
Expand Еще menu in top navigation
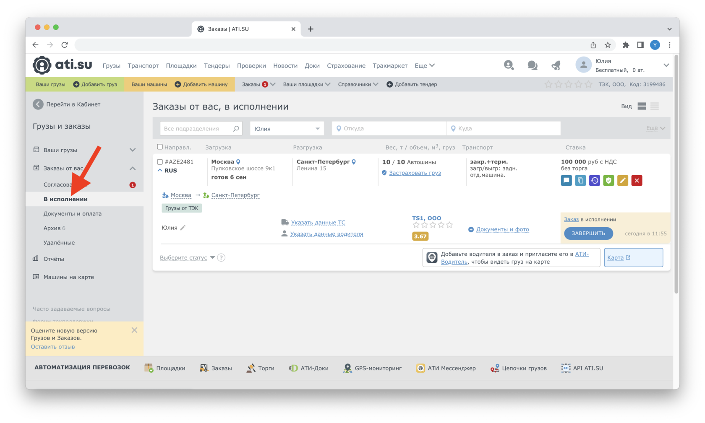[425, 65]
